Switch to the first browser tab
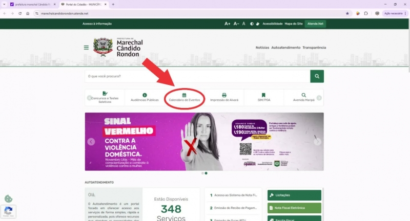410x221 pixels. 31,4
